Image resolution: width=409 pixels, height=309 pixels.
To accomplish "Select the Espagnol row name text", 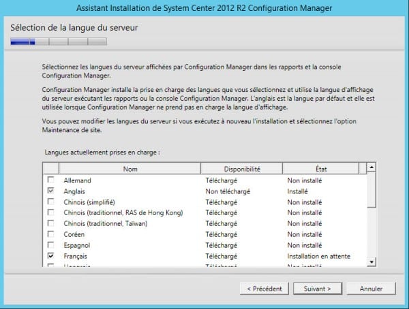I will point(77,244).
